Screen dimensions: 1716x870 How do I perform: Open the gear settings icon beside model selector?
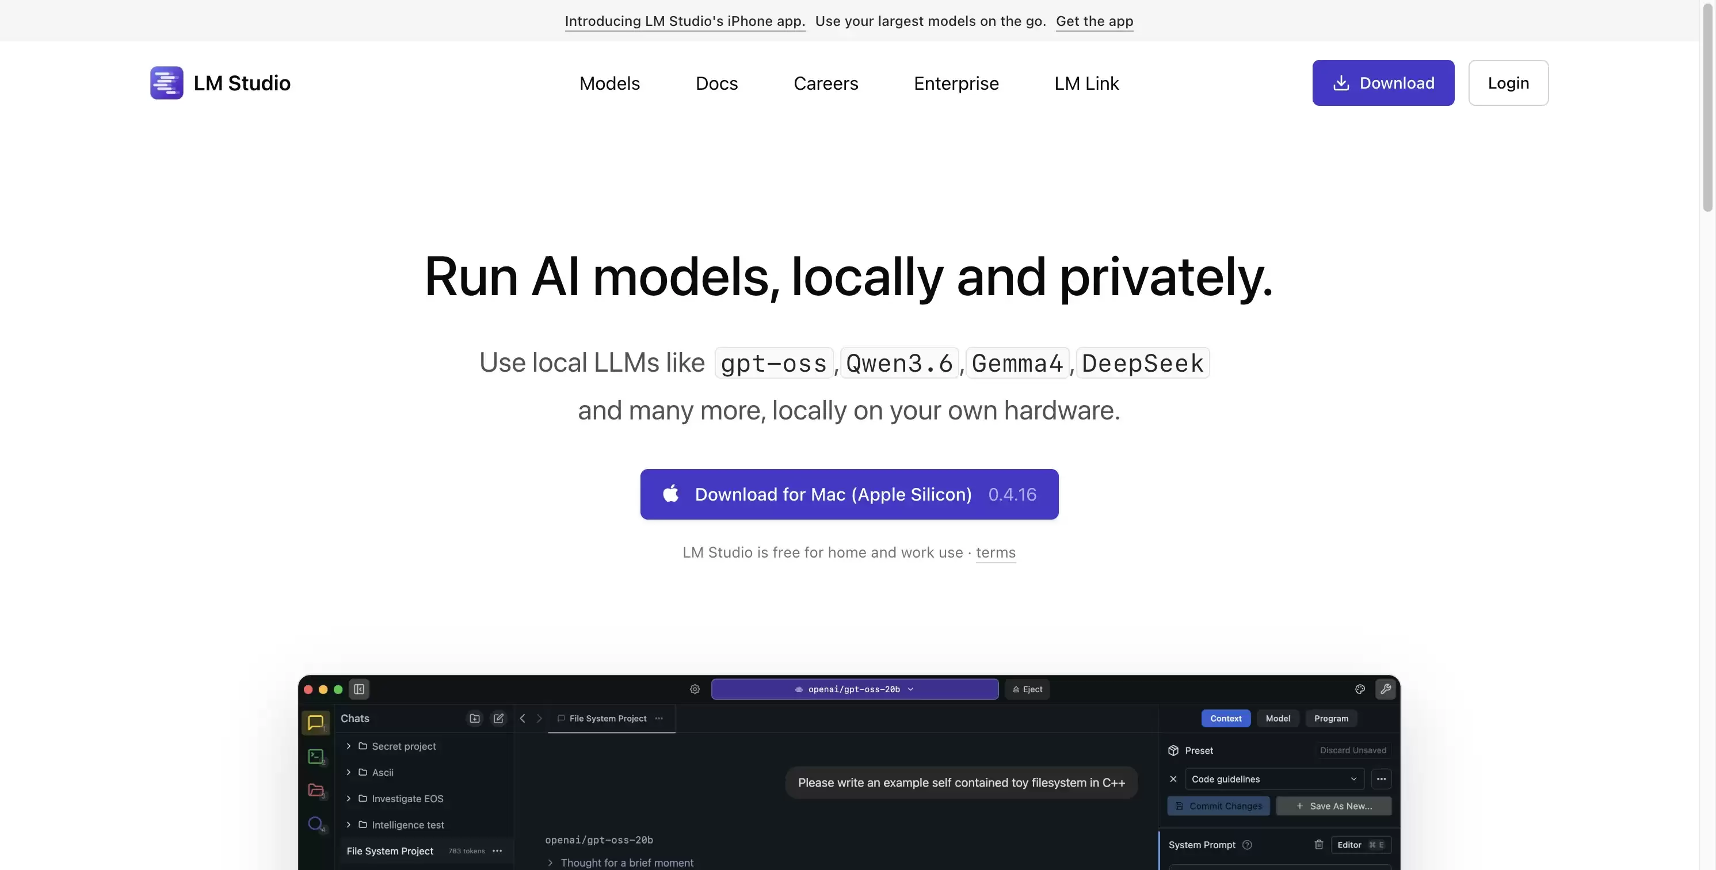(x=695, y=689)
